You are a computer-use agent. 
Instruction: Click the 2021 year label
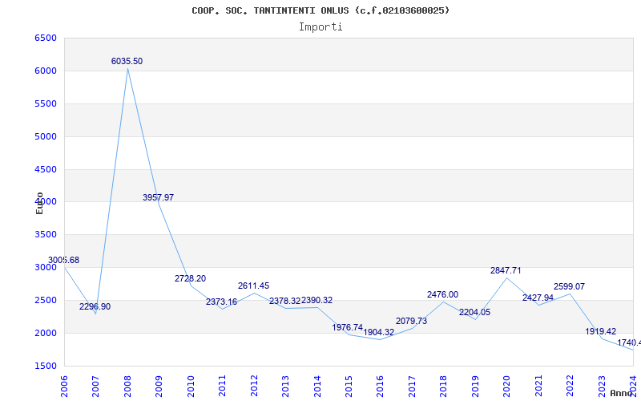pos(538,386)
